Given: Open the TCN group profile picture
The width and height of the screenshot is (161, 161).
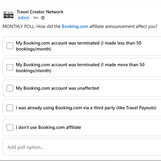Looking at the screenshot, I should (8, 15).
